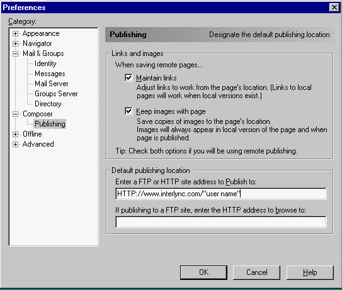Open Mail Server preferences
Screen dimensions: 342x290
[x=52, y=84]
